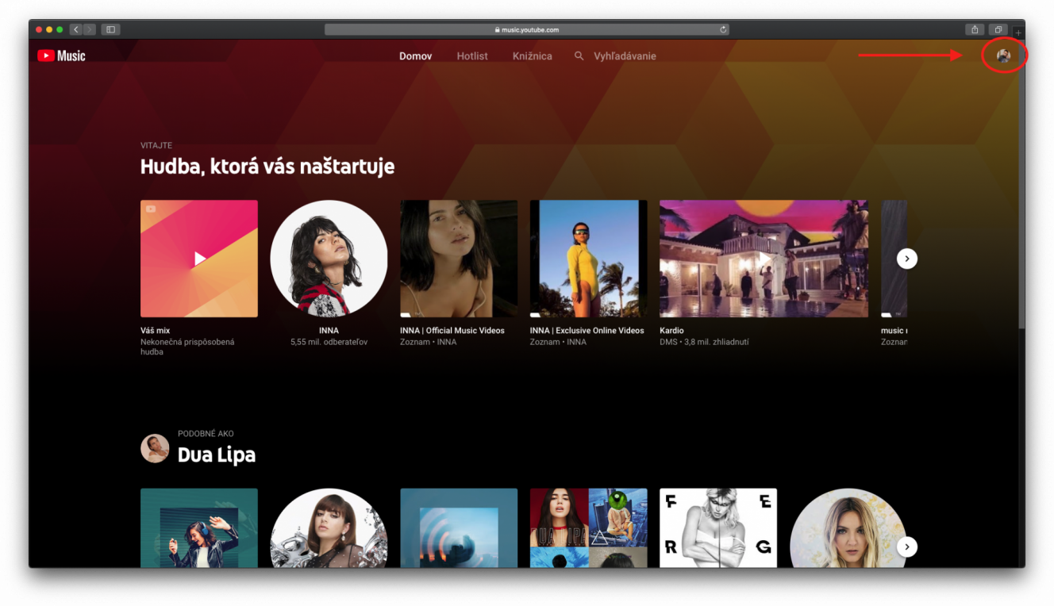The image size is (1054, 606).
Task: Open the dark-haired artist circular thumbnail in Dua Lipa row
Action: [x=329, y=527]
